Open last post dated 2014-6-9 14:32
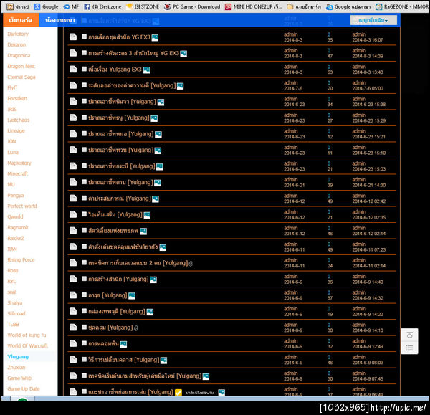This screenshot has width=430, height=415. pyautogui.click(x=368, y=298)
